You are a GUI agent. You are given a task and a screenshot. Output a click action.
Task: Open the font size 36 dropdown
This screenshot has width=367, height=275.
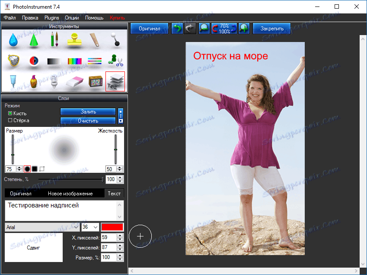point(89,227)
